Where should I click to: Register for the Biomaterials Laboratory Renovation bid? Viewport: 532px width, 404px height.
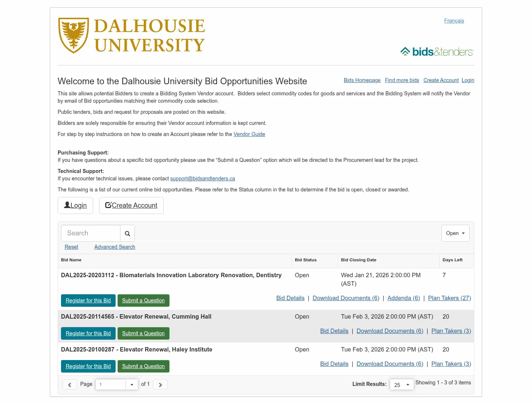88,301
